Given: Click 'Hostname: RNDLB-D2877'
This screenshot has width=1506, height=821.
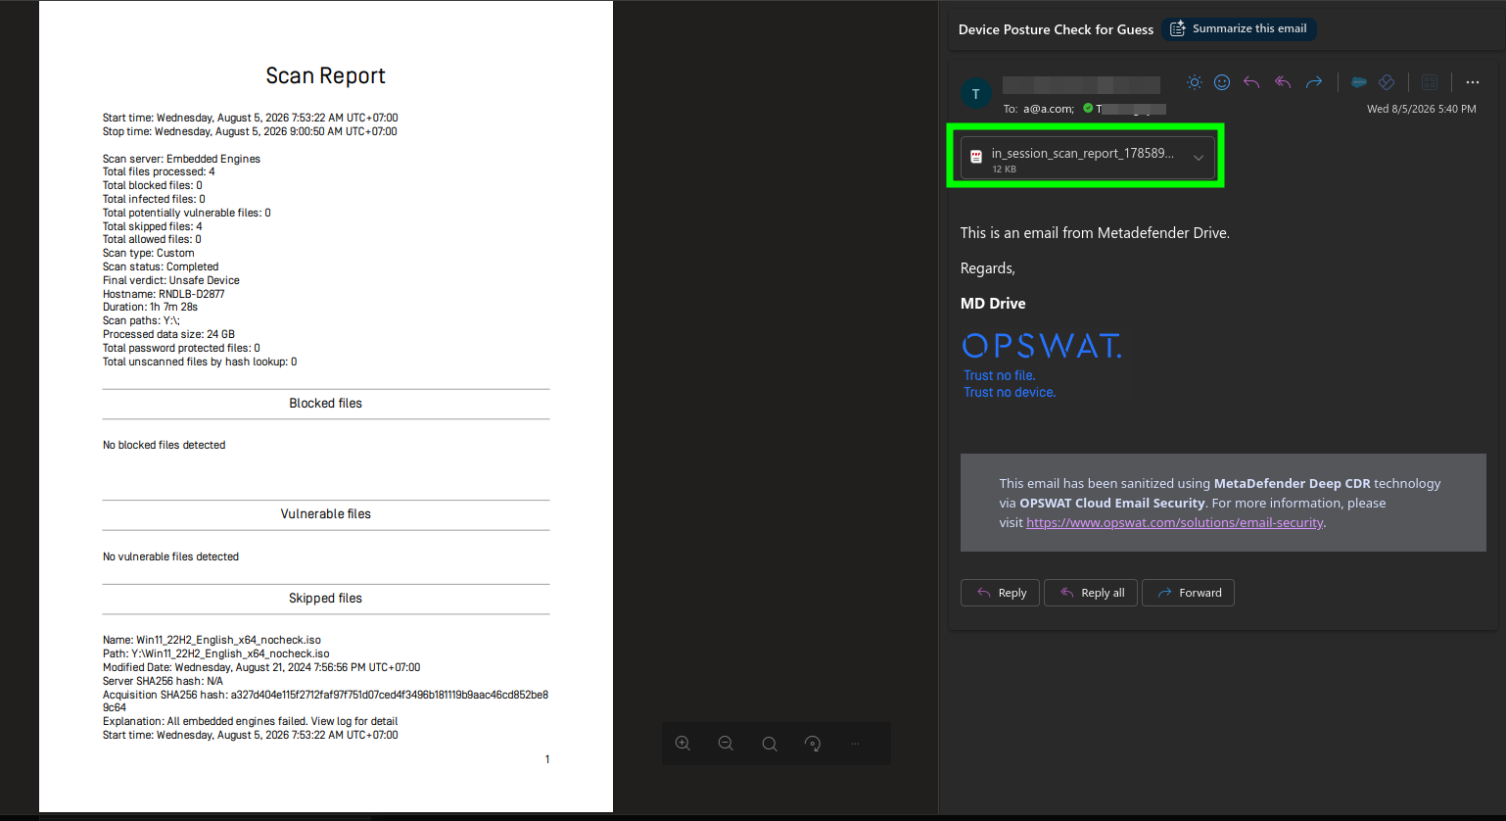Looking at the screenshot, I should click(x=164, y=294).
